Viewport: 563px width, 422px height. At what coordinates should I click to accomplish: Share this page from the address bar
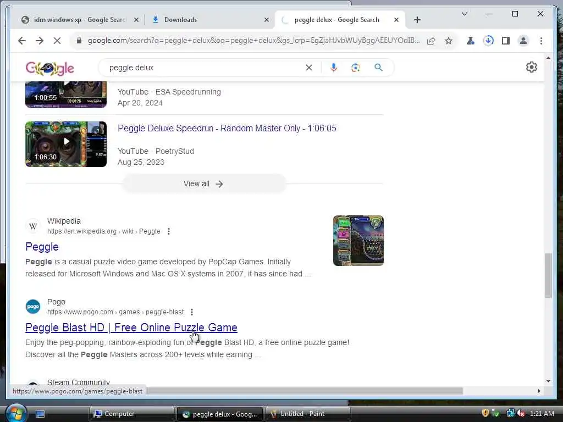tap(431, 41)
